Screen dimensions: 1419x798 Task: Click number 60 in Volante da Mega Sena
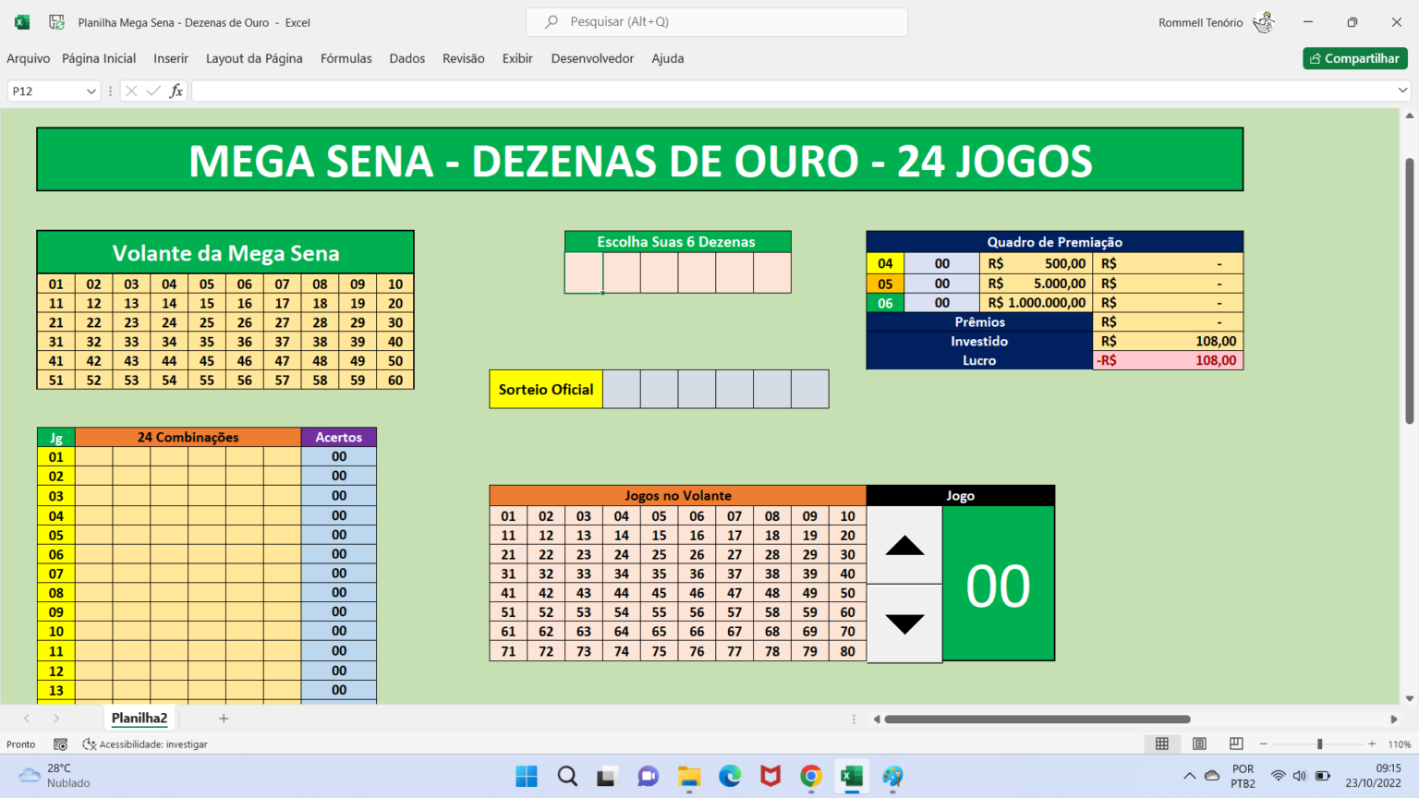(x=395, y=380)
